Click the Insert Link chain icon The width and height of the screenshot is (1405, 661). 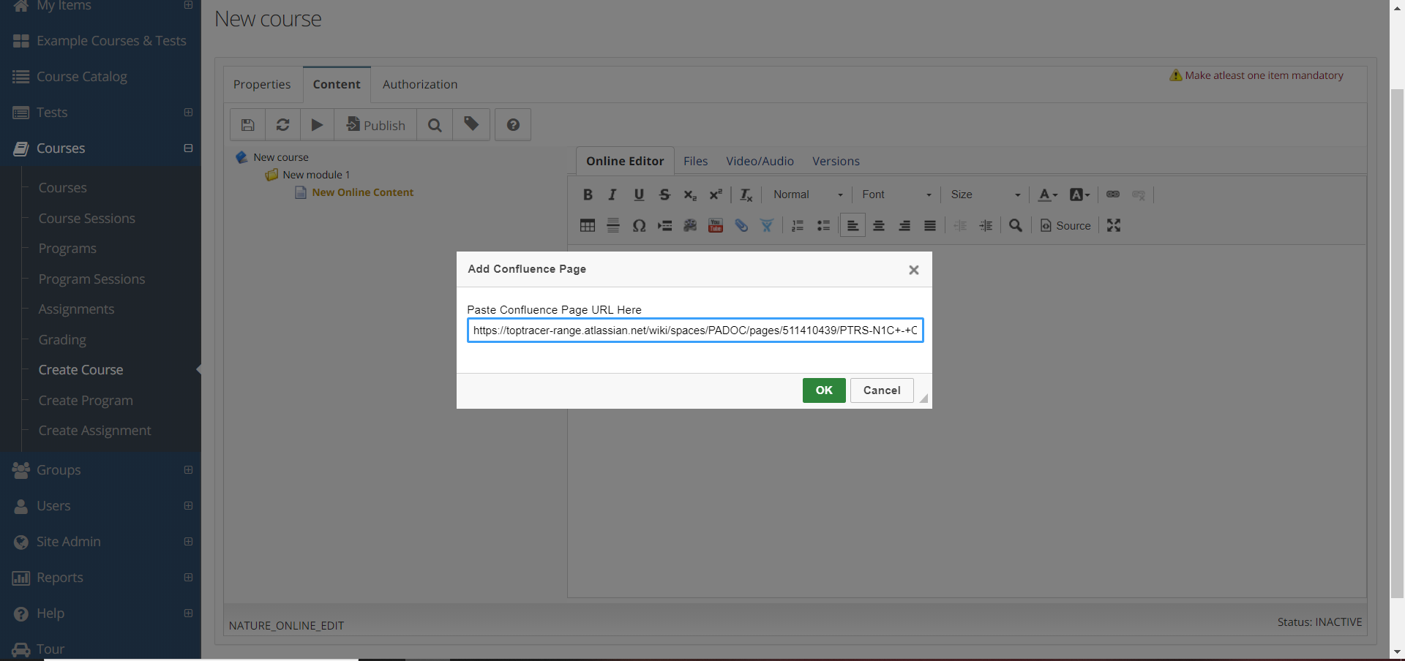(x=1113, y=194)
